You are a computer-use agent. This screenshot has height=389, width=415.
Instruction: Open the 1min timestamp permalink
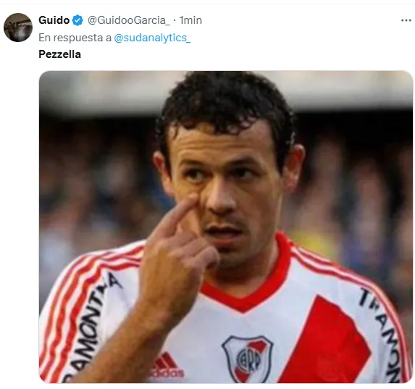click(190, 20)
